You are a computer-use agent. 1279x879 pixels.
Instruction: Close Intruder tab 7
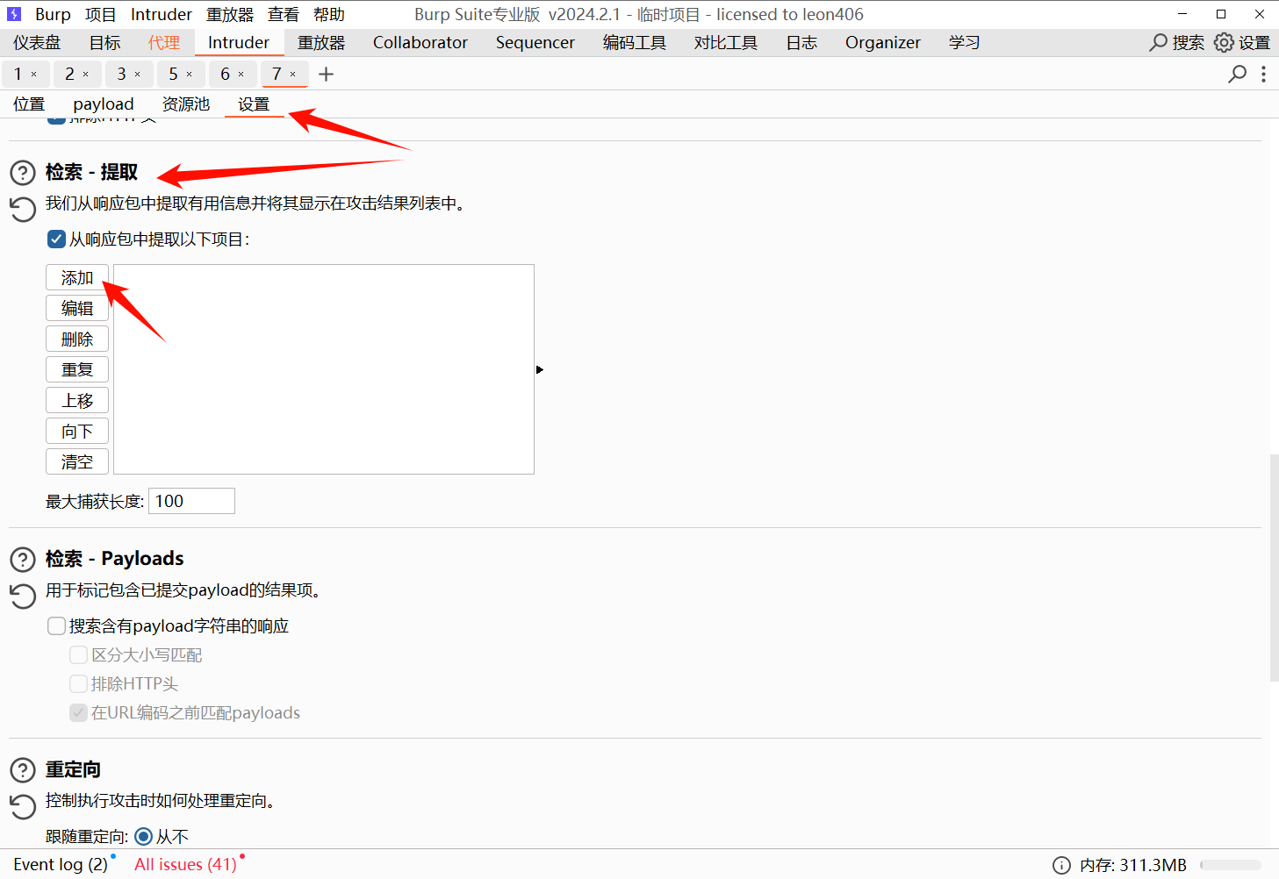coord(293,75)
